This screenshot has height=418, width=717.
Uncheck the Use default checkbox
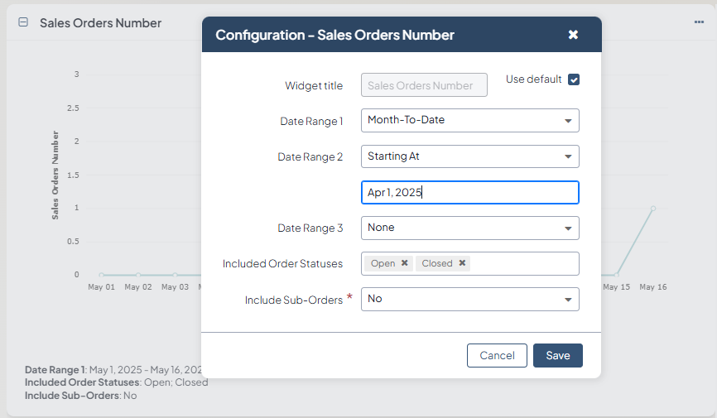tap(573, 79)
